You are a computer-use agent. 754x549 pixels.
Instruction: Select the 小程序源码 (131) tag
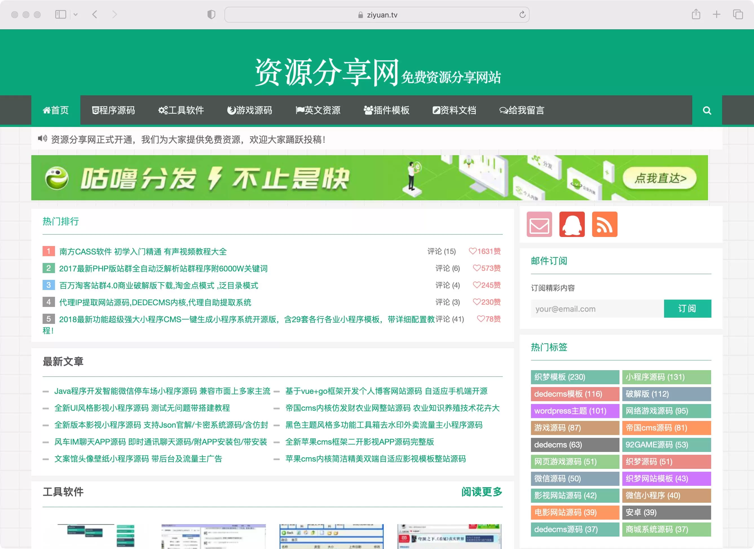[666, 377]
